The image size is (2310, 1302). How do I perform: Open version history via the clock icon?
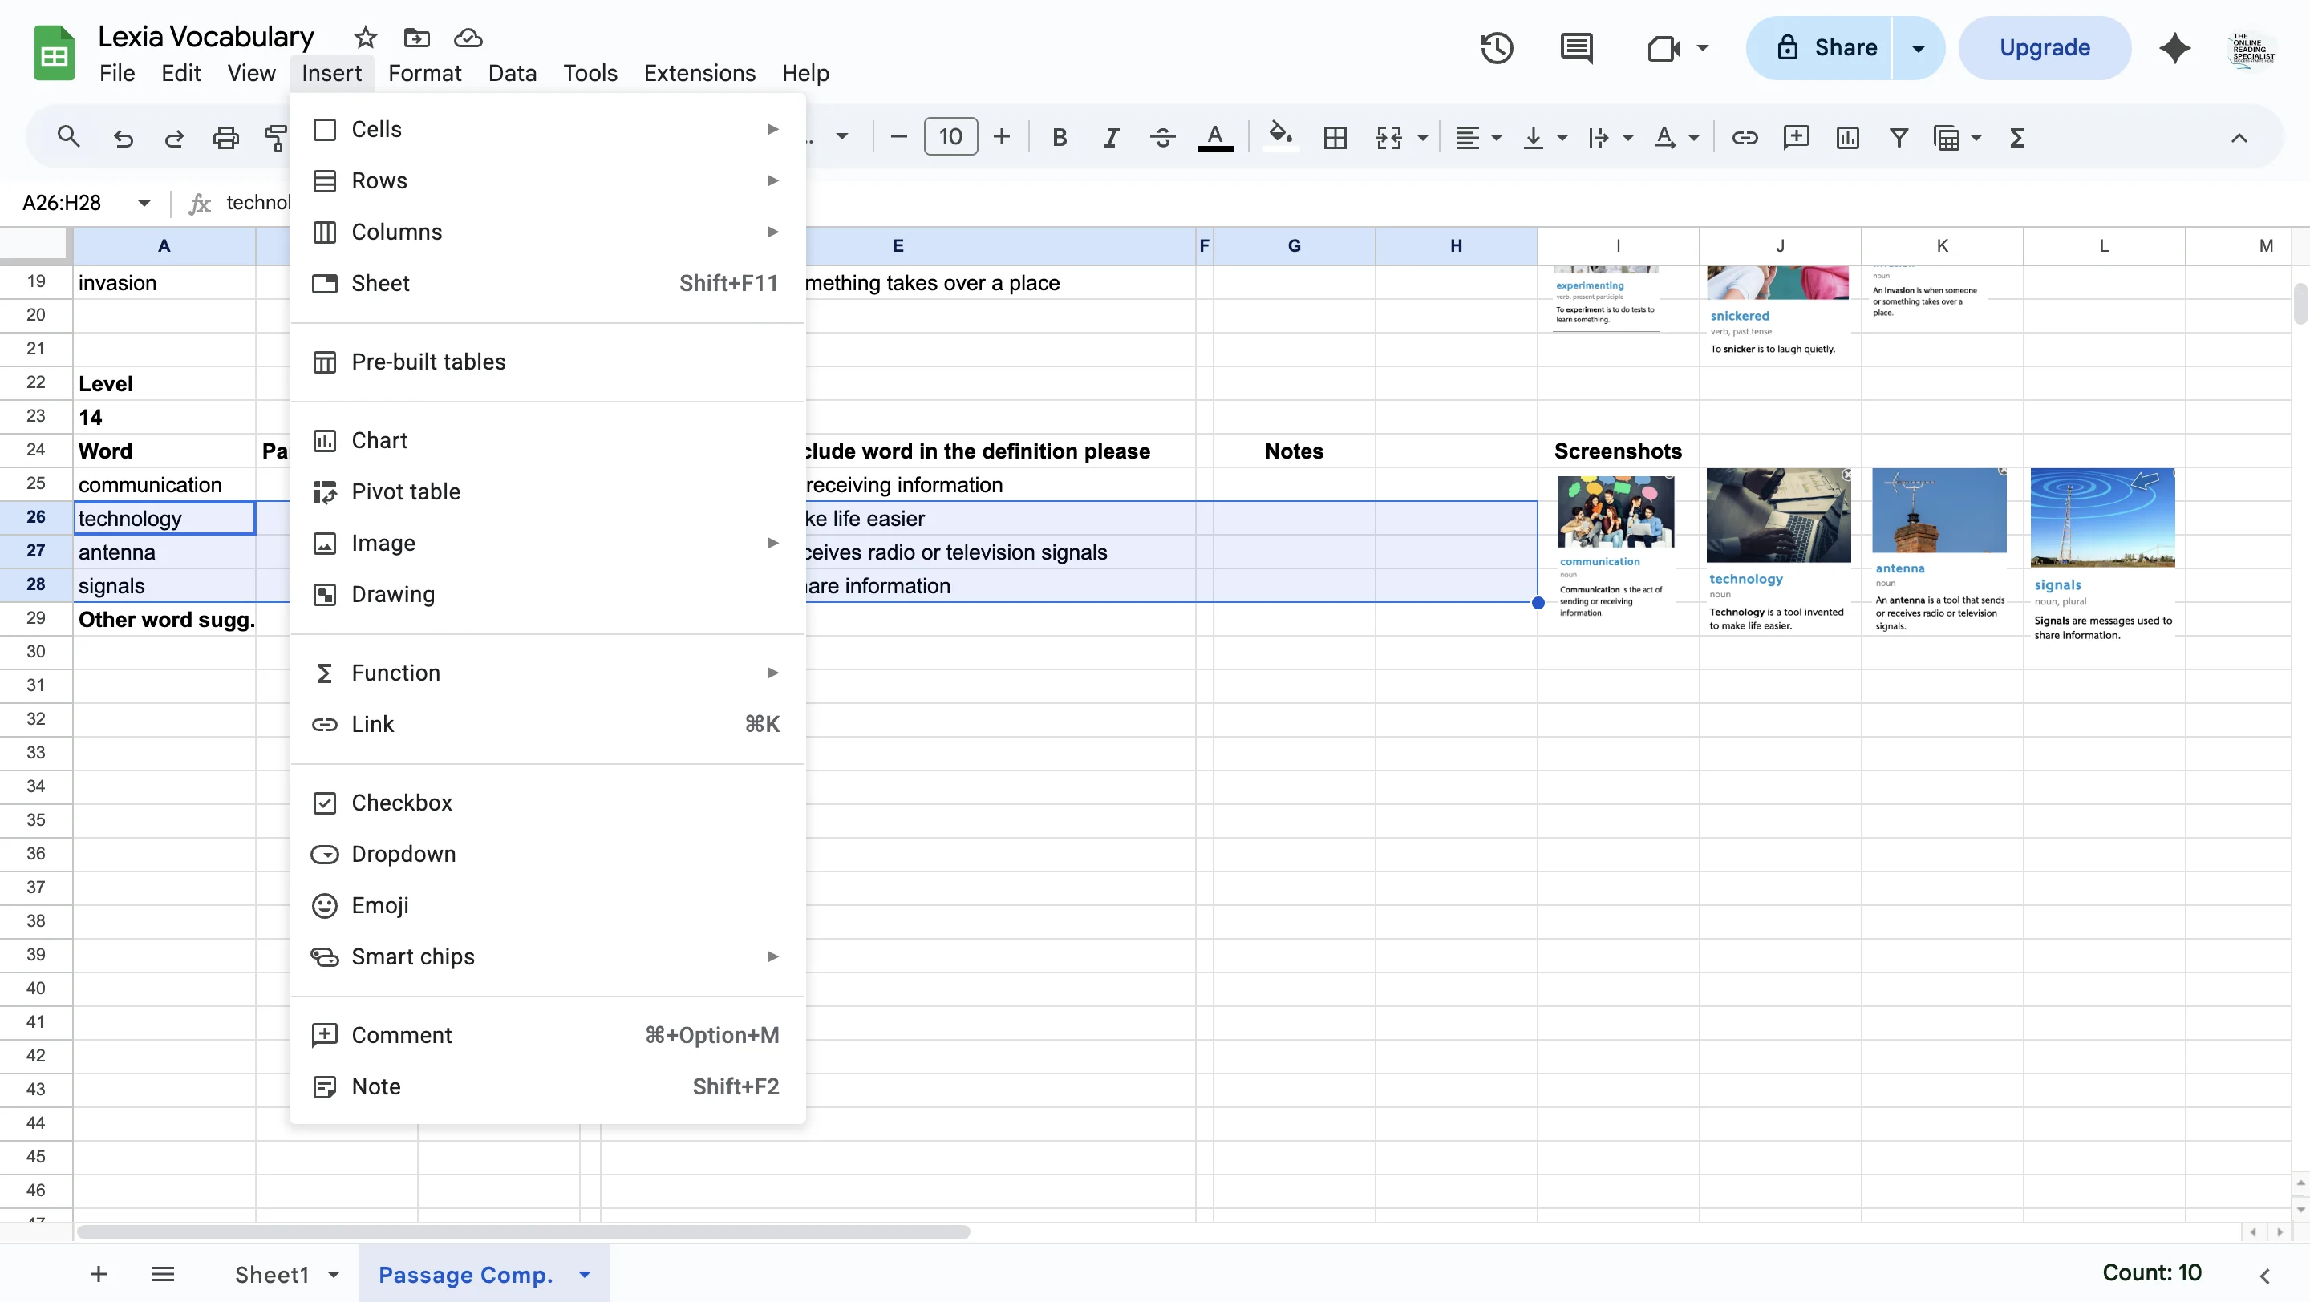point(1496,47)
